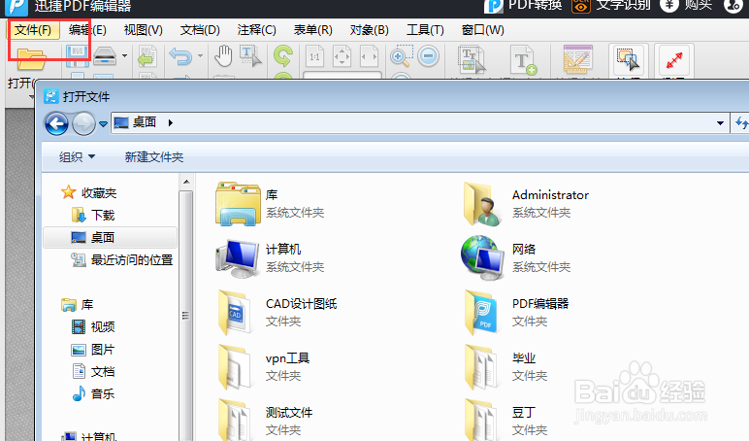Screen dimensions: 749x441
Task: Click the Forward arrow in Open File dialog
Action: [83, 124]
